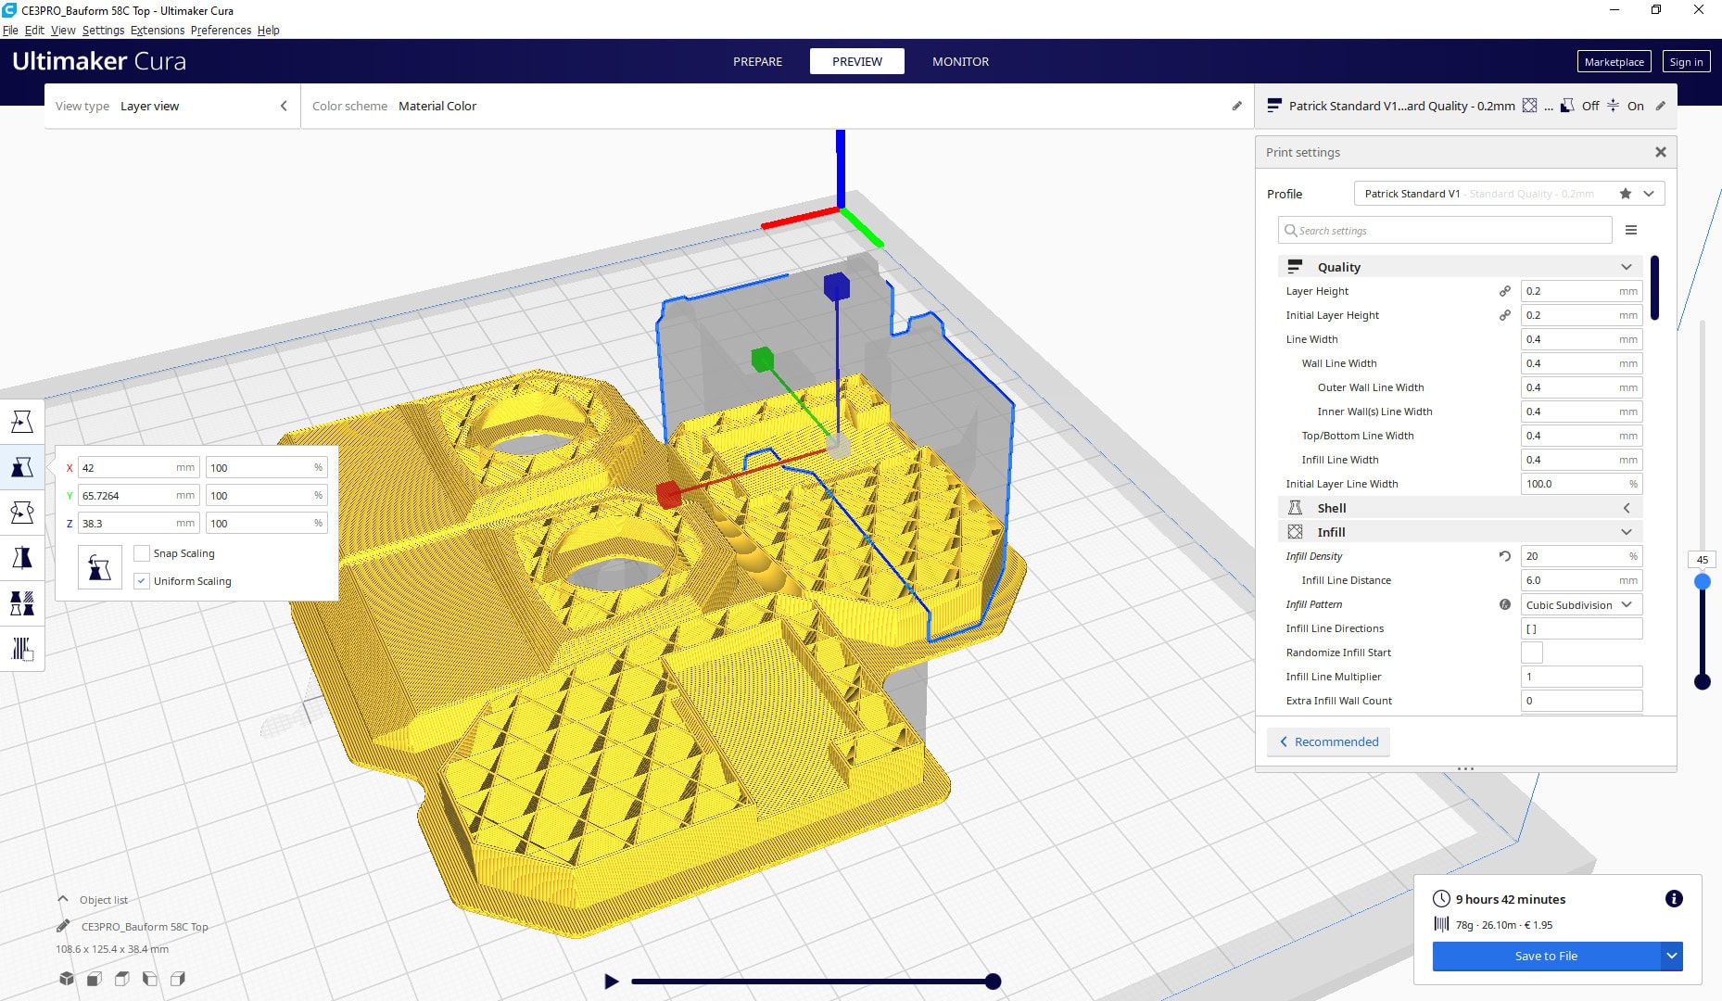This screenshot has height=1001, width=1722.
Task: Click the Search settings field
Action: point(1445,230)
